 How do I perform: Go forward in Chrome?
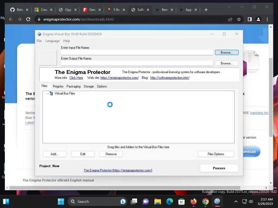[x=20, y=19]
